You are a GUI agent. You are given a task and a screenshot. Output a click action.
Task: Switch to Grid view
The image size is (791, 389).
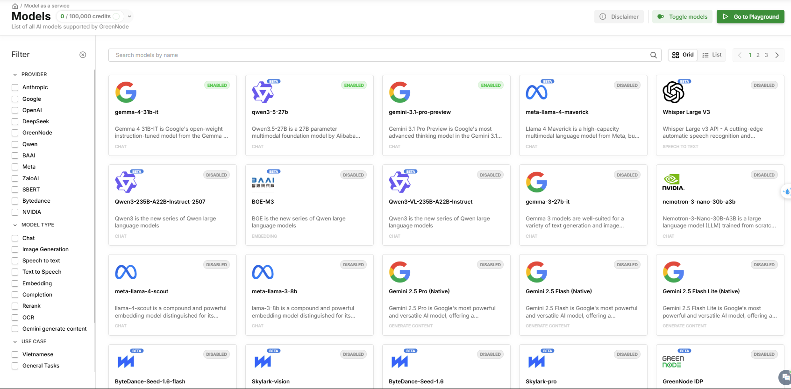683,55
